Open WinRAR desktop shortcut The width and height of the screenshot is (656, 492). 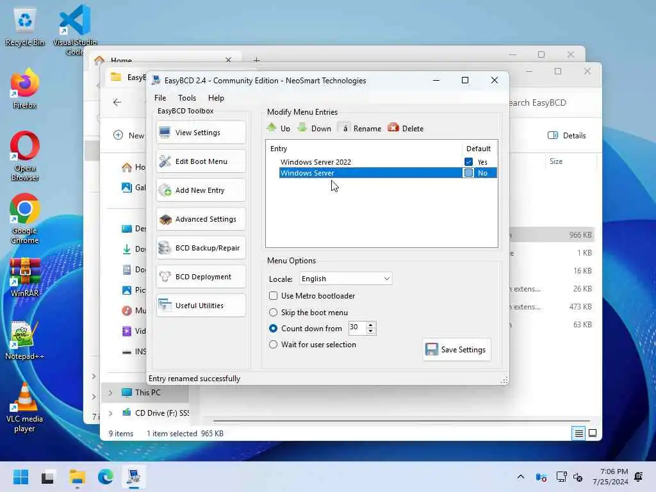[x=25, y=278]
